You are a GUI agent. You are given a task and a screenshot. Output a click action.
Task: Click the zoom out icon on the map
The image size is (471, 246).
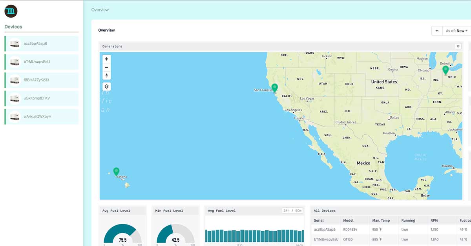106,67
